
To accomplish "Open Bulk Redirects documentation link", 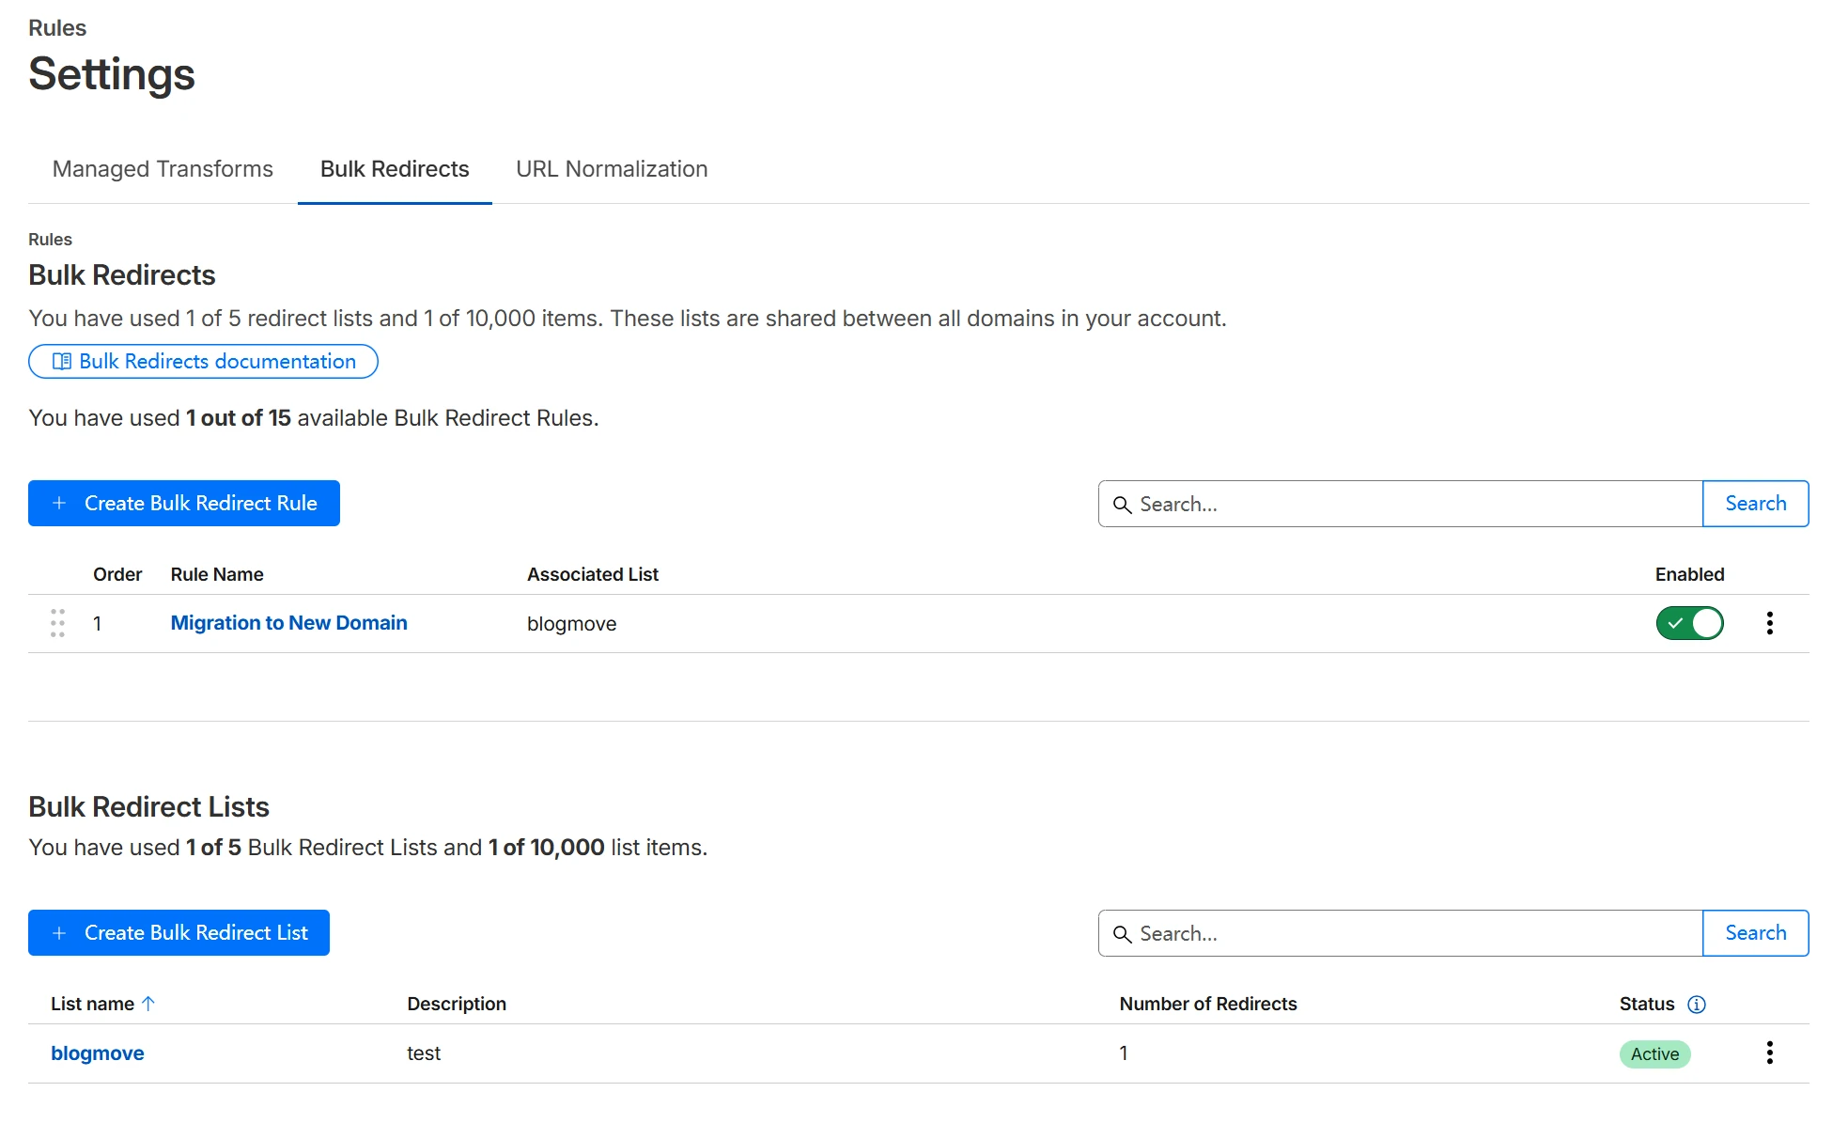I will point(204,362).
